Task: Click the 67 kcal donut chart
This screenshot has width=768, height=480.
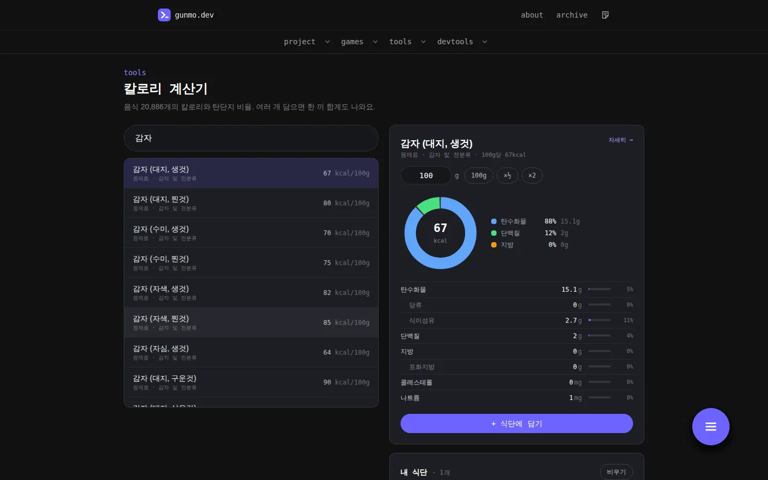Action: tap(441, 233)
